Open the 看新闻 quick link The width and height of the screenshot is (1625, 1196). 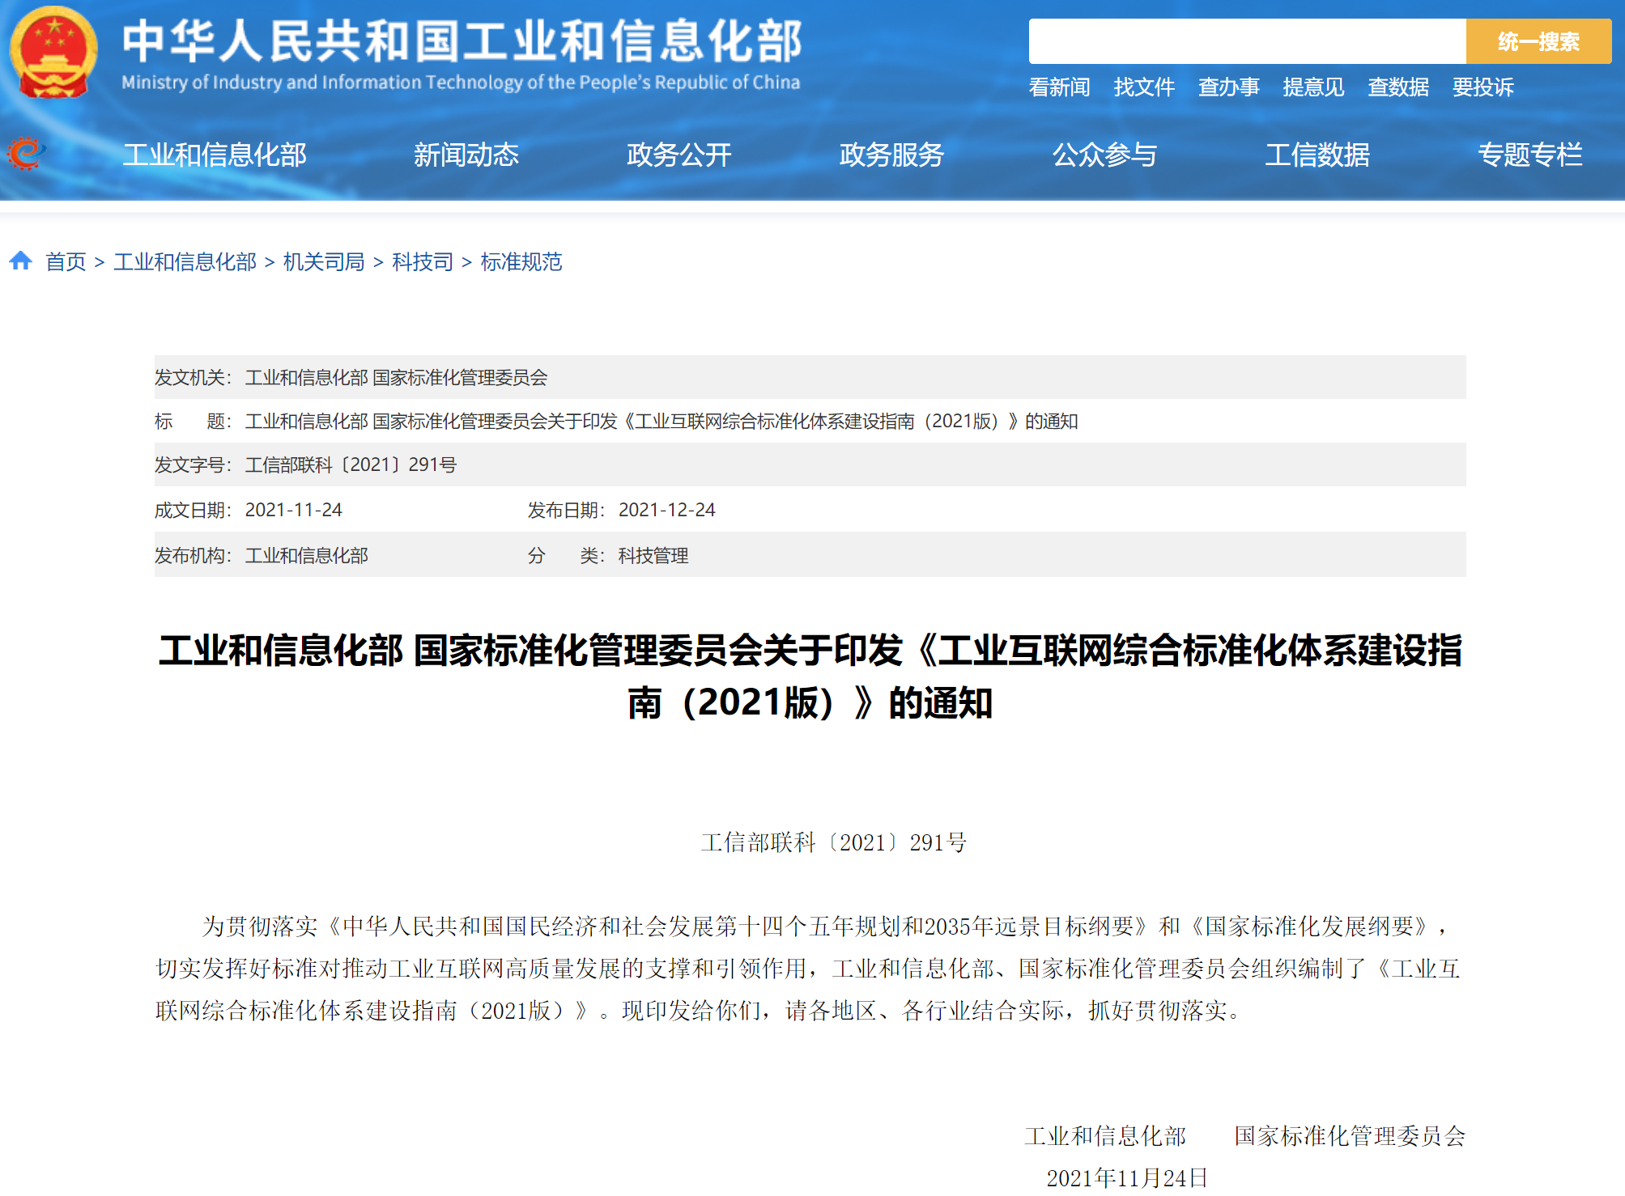[1059, 87]
